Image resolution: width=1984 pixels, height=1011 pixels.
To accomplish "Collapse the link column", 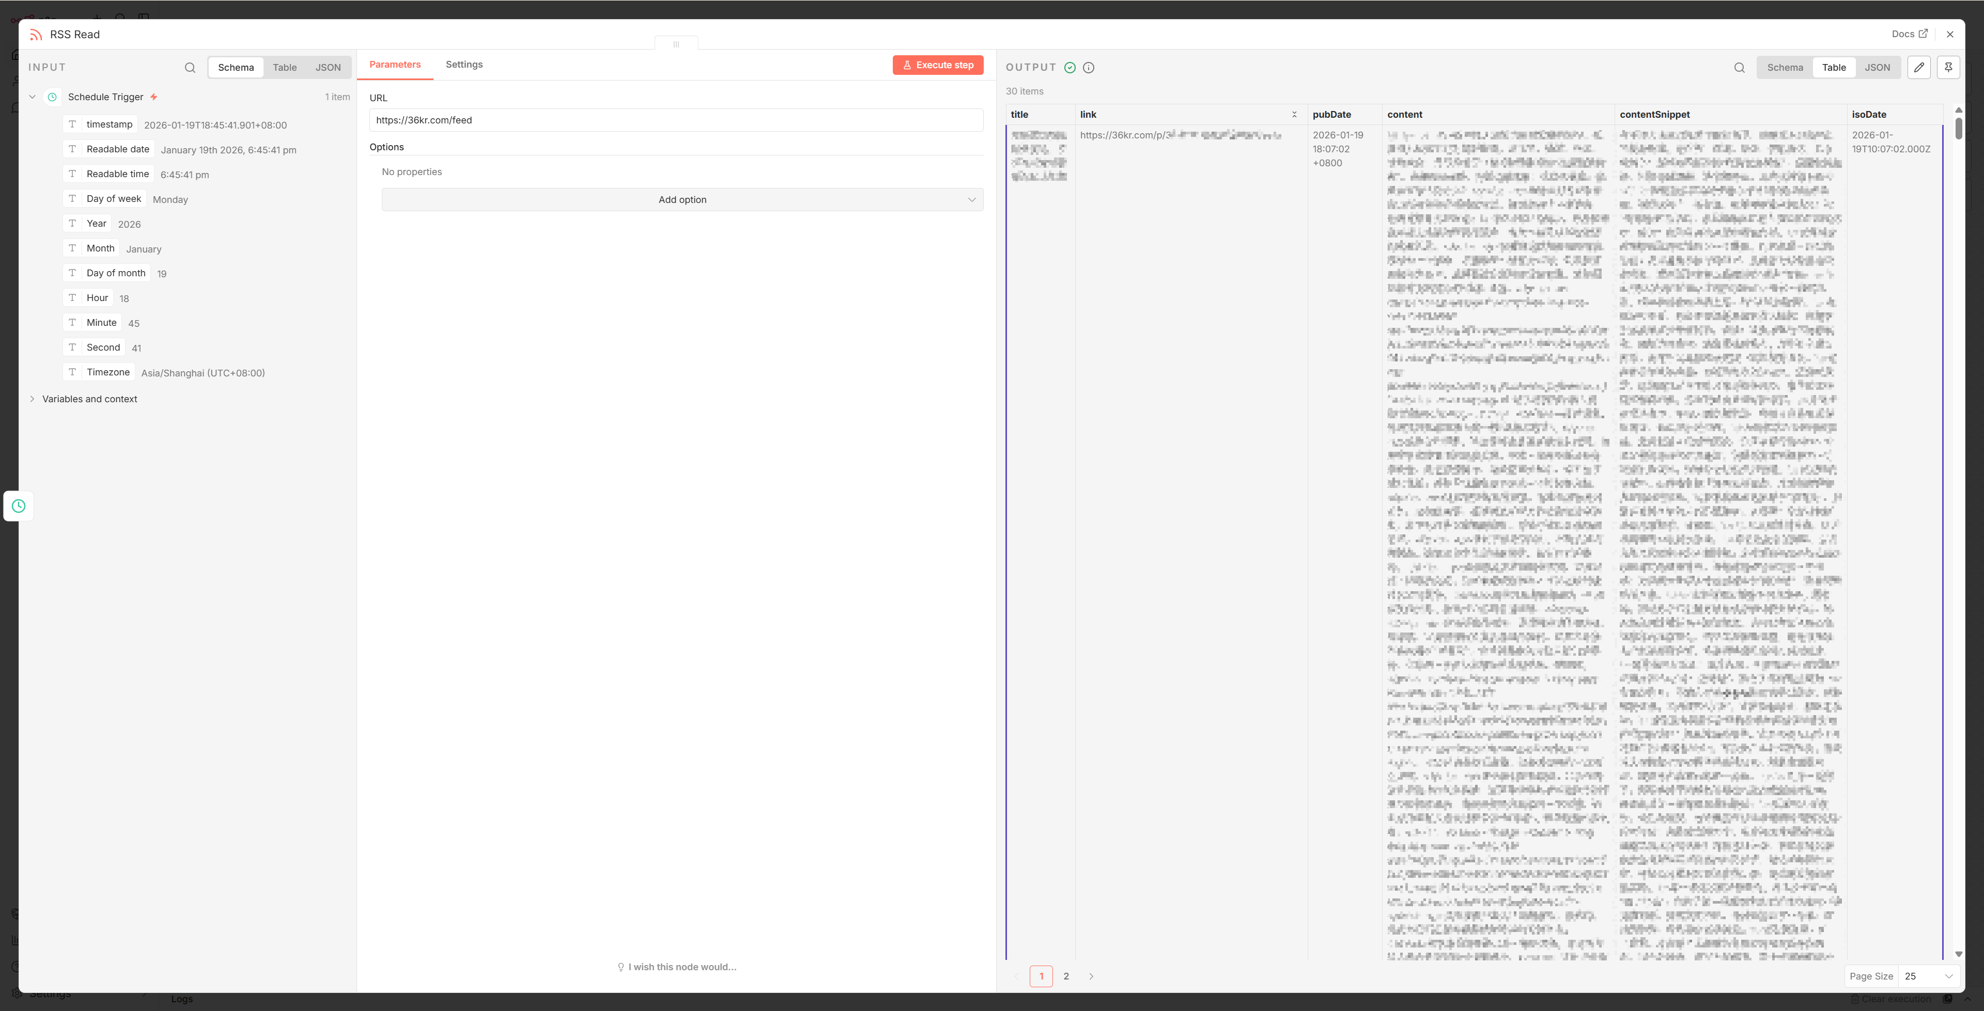I will [x=1294, y=115].
